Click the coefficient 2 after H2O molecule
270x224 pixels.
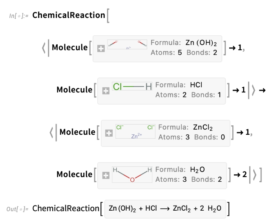tap(244, 175)
